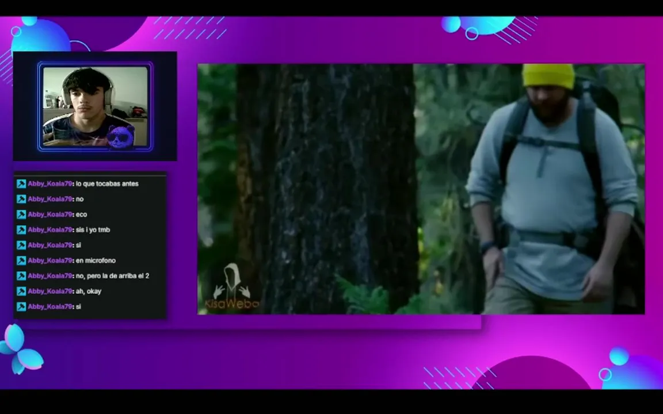Click moderator badge beside "no, pero la de arriba el 2"

[21, 276]
